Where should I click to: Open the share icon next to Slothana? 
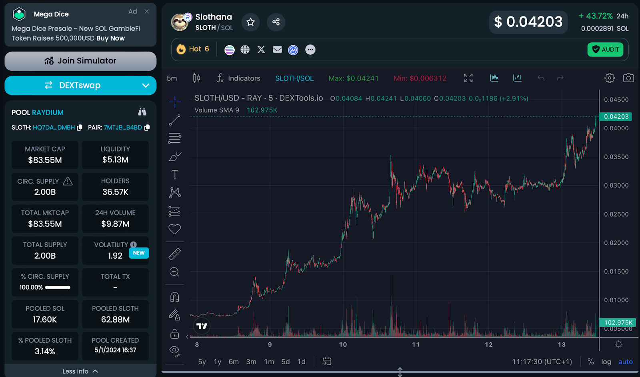[x=276, y=22]
